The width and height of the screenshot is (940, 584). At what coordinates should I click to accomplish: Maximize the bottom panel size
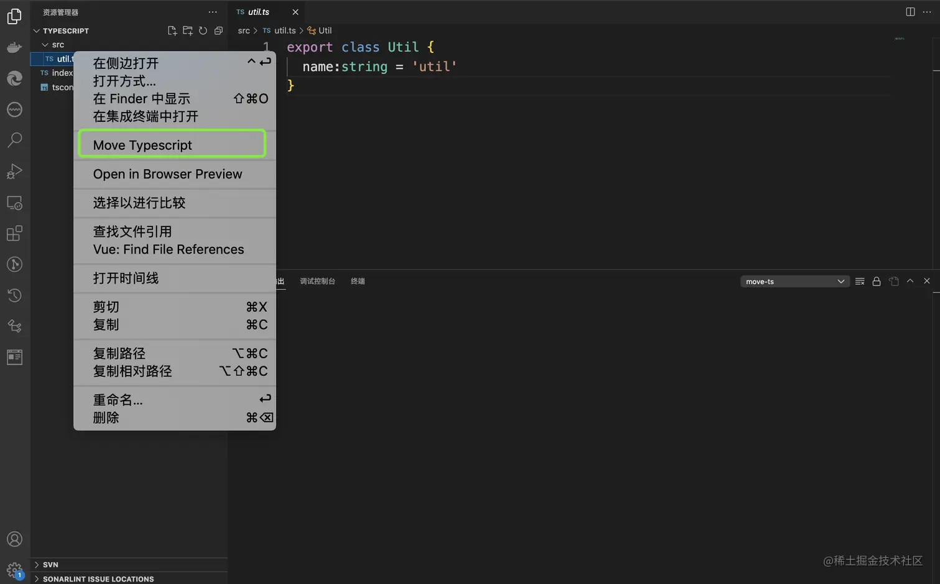click(x=910, y=281)
